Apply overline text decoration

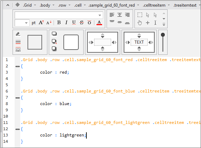click(x=89, y=23)
